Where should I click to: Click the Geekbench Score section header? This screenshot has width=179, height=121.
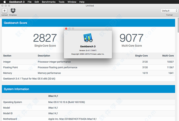pos(88,23)
